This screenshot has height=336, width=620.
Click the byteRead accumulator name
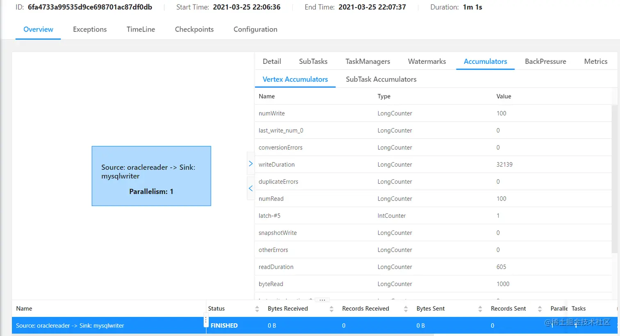click(271, 284)
